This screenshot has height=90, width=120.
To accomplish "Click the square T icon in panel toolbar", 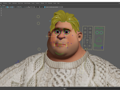I will point(3,7).
